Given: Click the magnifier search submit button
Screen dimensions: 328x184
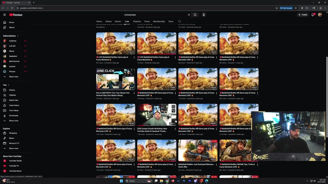Looking at the screenshot, I should coord(195,15).
